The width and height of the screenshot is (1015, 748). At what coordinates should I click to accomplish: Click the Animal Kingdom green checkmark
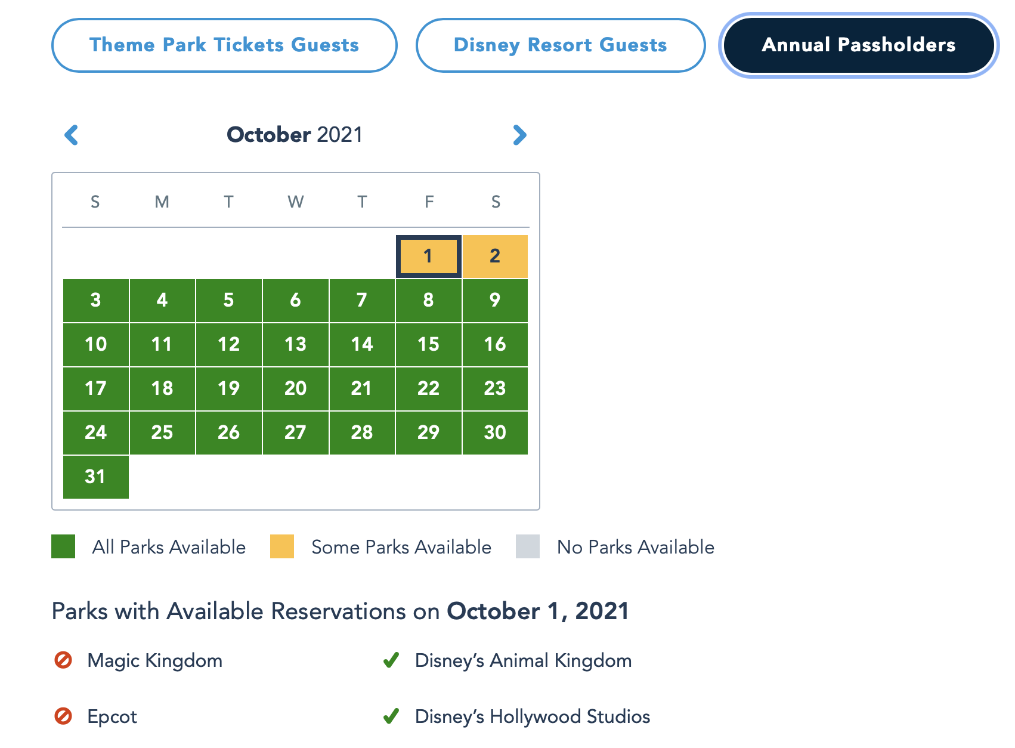(391, 660)
